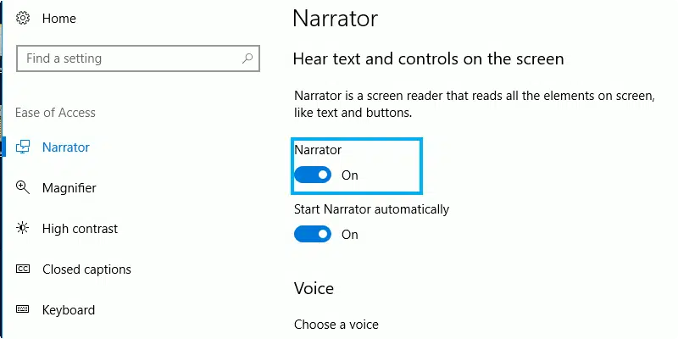This screenshot has width=678, height=339.
Task: Open the Closed captions settings label
Action: 86,270
